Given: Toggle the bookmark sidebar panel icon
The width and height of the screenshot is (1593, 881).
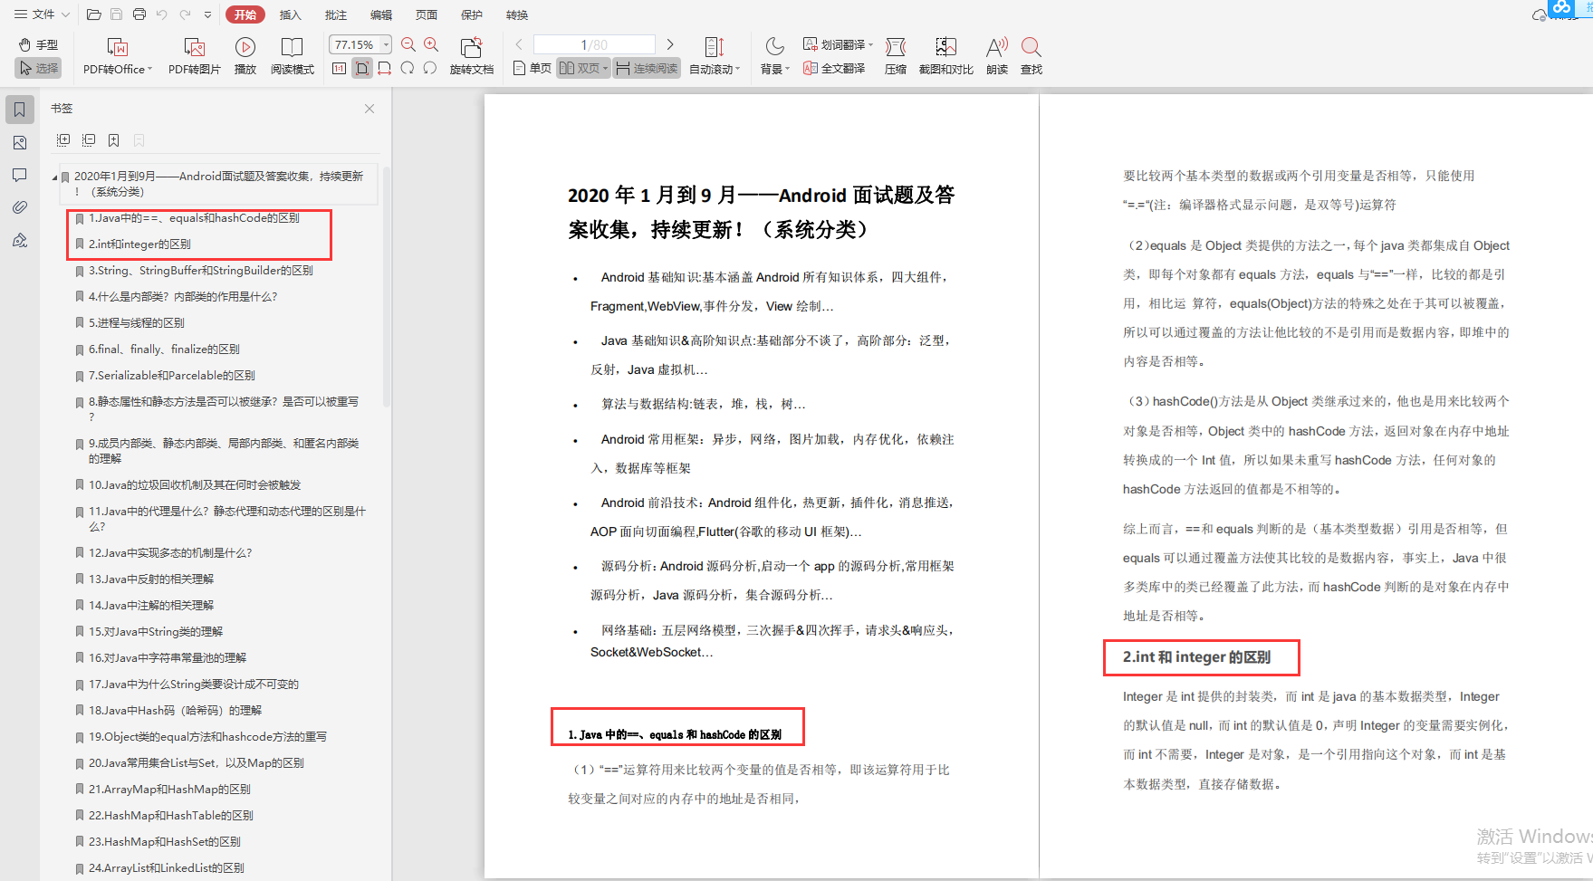Looking at the screenshot, I should point(20,110).
